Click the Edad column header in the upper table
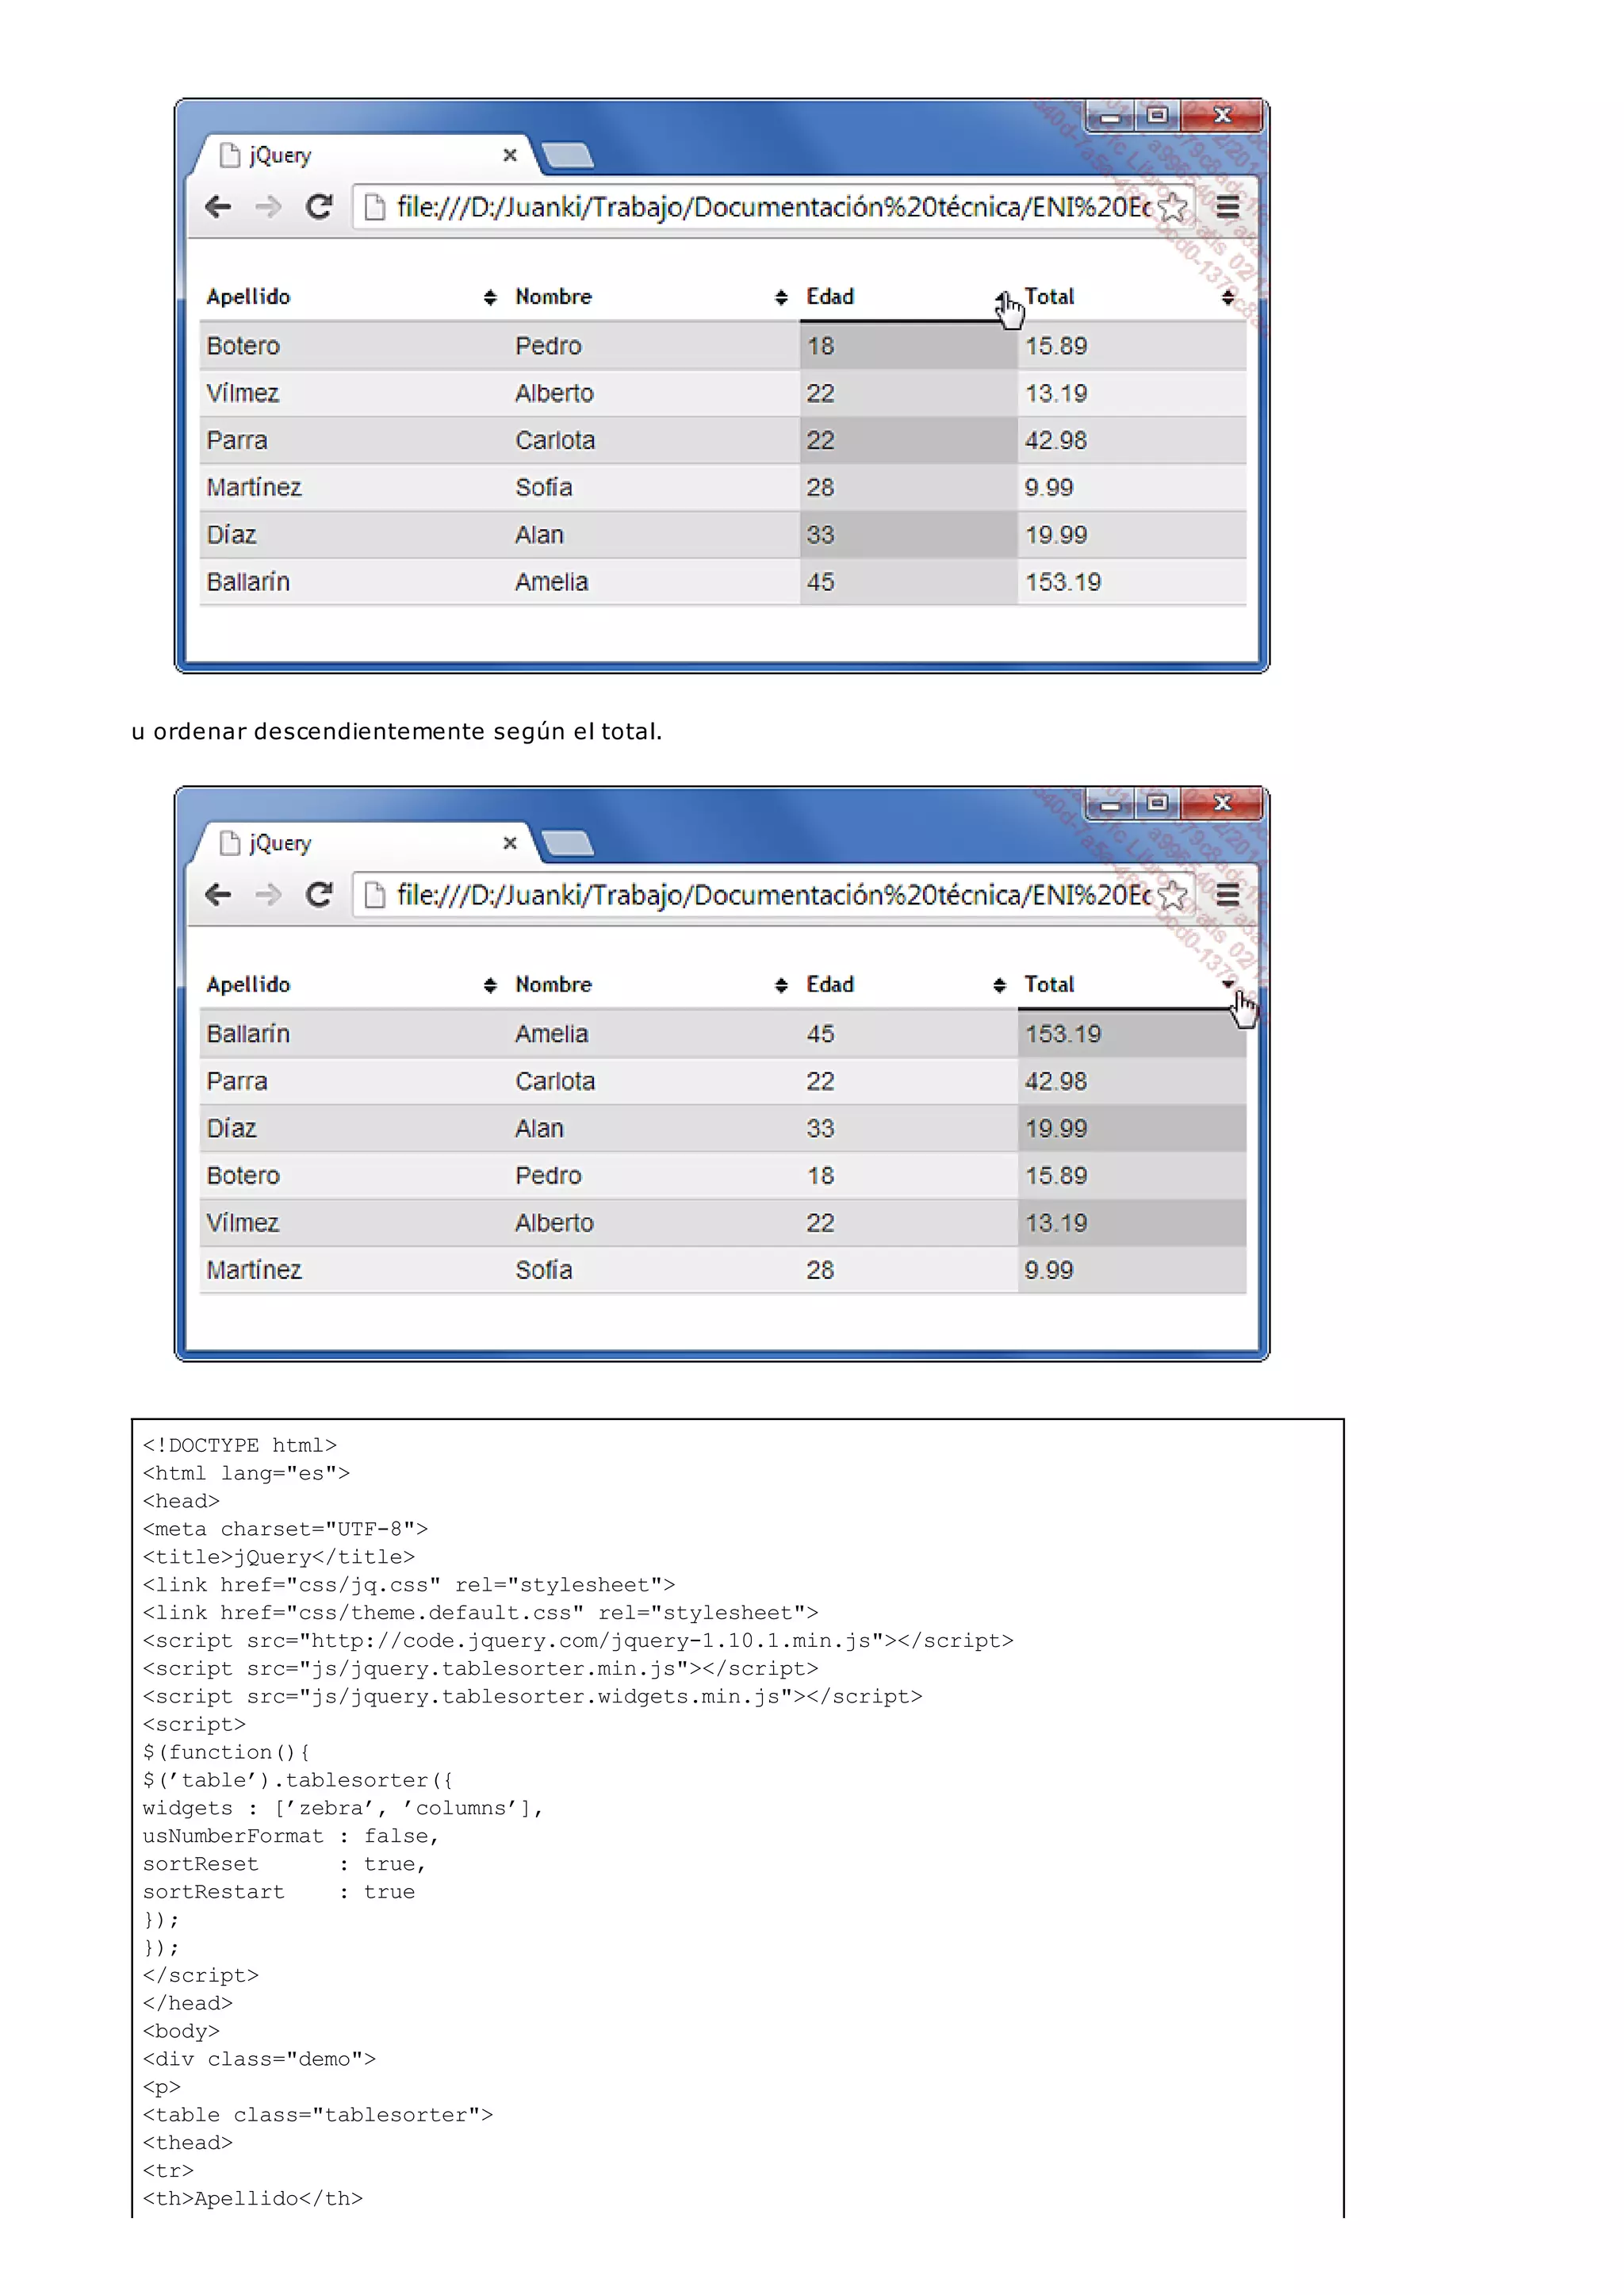The height and width of the screenshot is (2295, 1624). coord(908,297)
